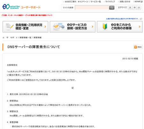
Task: Click the magnifier search button
Action: (x=112, y=8)
